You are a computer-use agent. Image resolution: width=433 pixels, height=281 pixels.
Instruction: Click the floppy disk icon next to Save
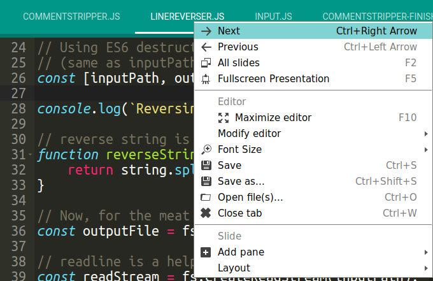coord(206,166)
